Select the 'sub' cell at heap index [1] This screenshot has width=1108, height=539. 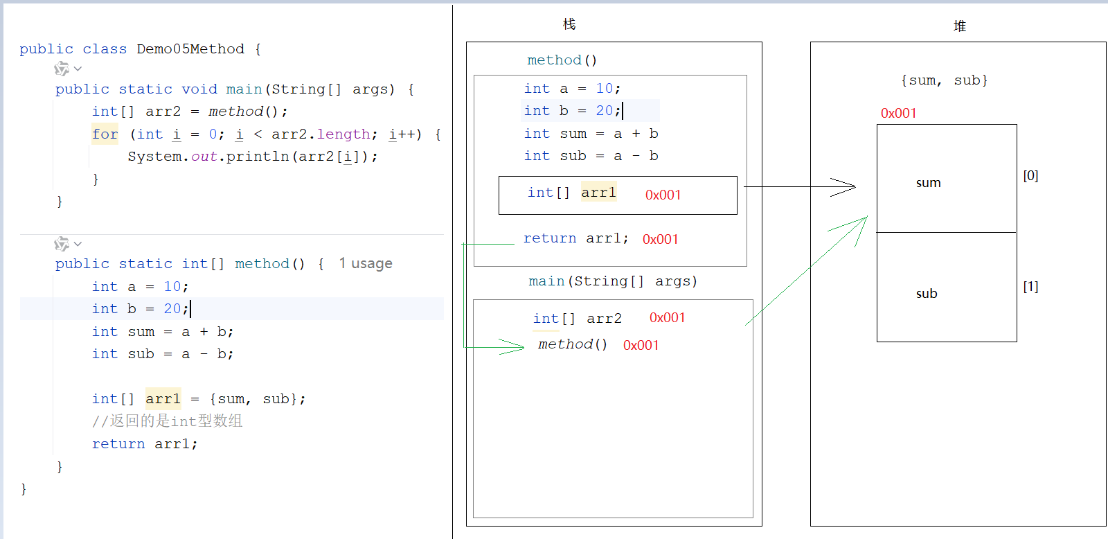coord(927,294)
